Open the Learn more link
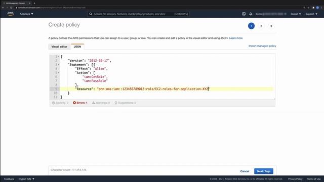Viewport: 324px width, 182px height. click(x=236, y=38)
